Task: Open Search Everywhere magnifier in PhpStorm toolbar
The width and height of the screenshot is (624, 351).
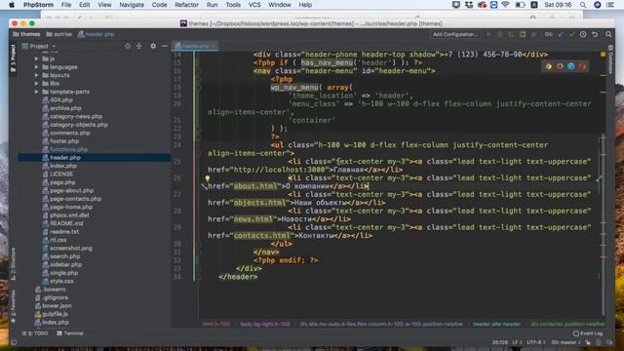Action: click(x=608, y=35)
